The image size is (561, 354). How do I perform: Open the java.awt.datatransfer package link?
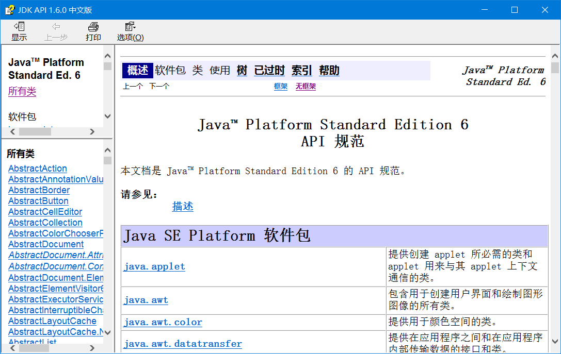tap(183, 344)
